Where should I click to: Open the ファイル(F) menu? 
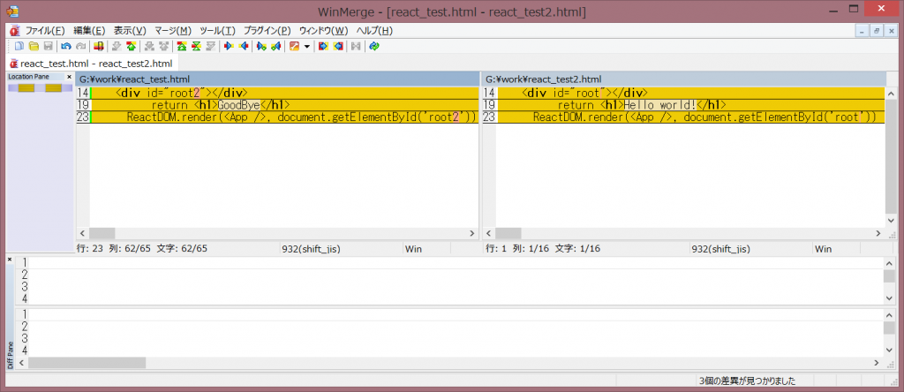pyautogui.click(x=46, y=31)
